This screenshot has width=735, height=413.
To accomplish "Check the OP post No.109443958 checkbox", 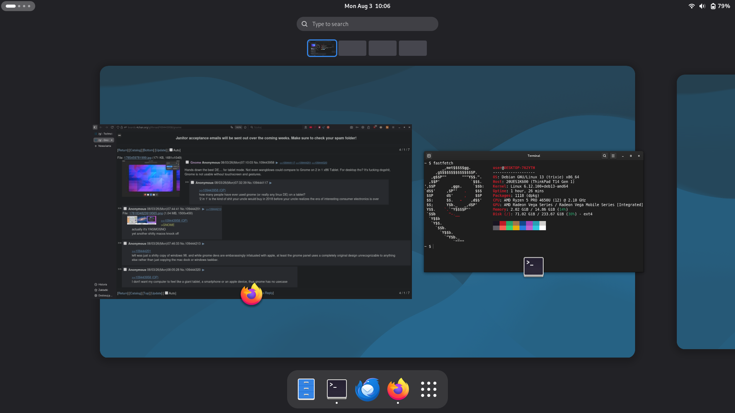I will point(187,162).
